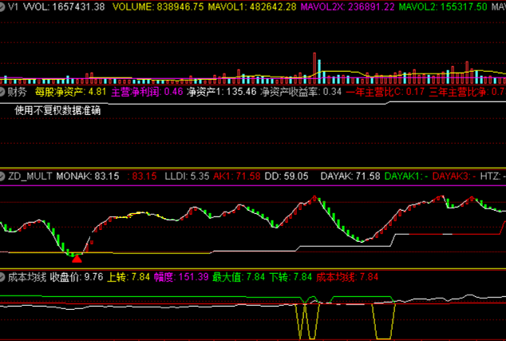
Task: Select the white 成本均线 indicator title
Action: (x=27, y=277)
